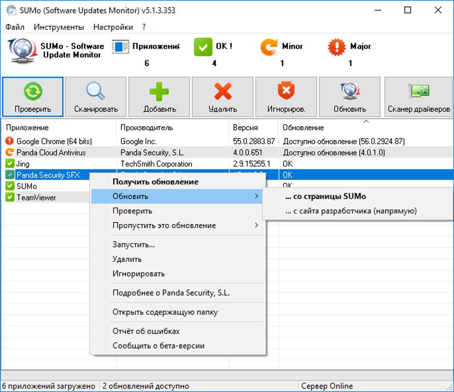Click the Проверить toolbar icon with green arrows
The image size is (454, 392).
coord(33,92)
